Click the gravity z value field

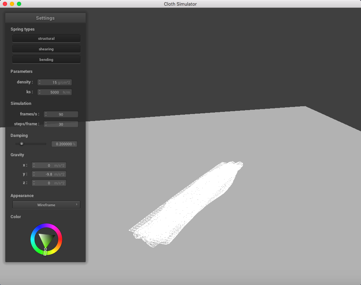click(49, 183)
